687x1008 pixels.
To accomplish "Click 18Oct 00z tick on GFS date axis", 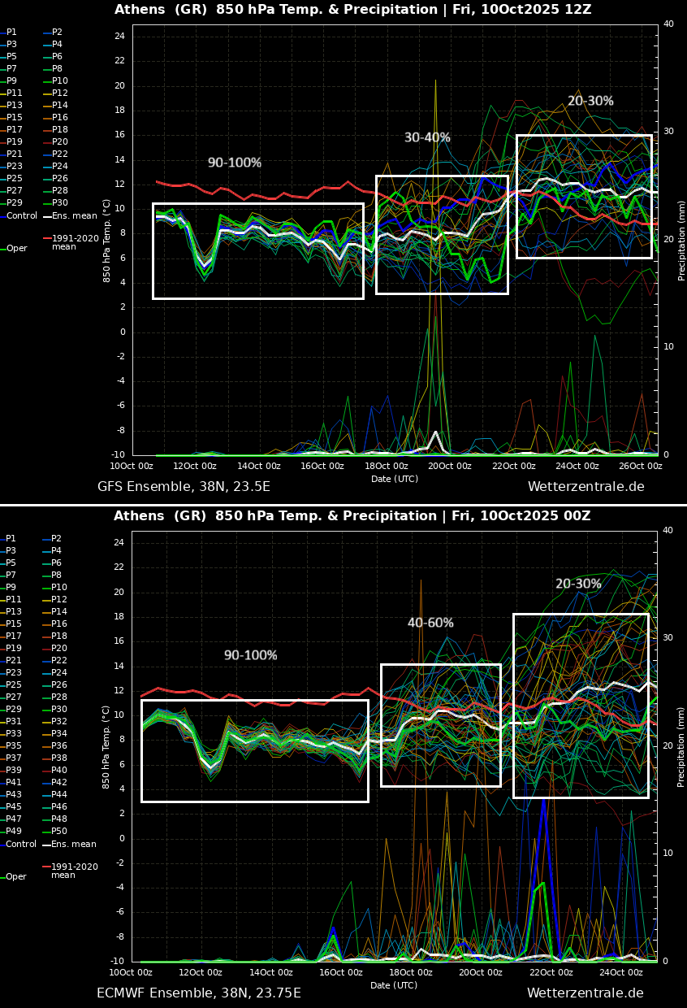I will tap(386, 467).
